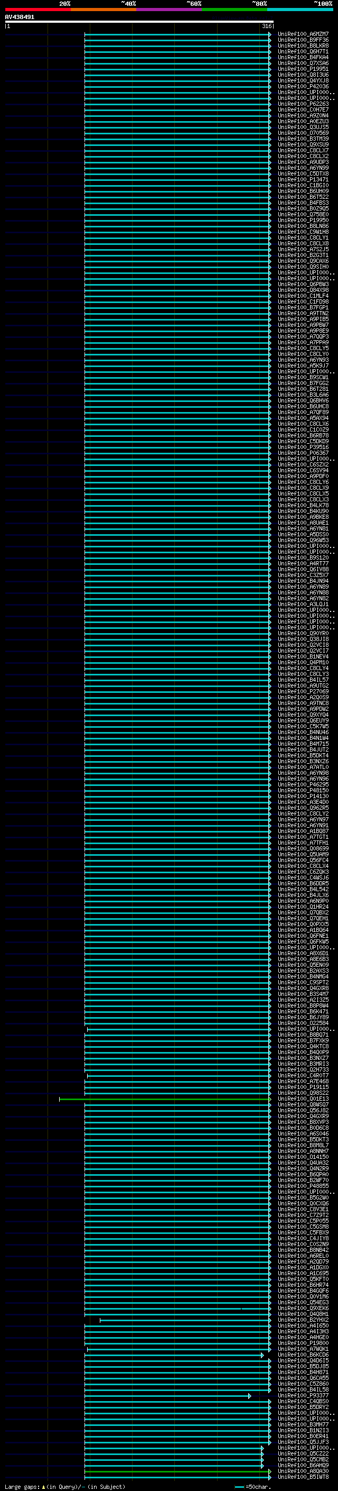338x1491 pixels.
Task: Click hit label UniRef100_B9SCW1
Action: tap(303, 378)
